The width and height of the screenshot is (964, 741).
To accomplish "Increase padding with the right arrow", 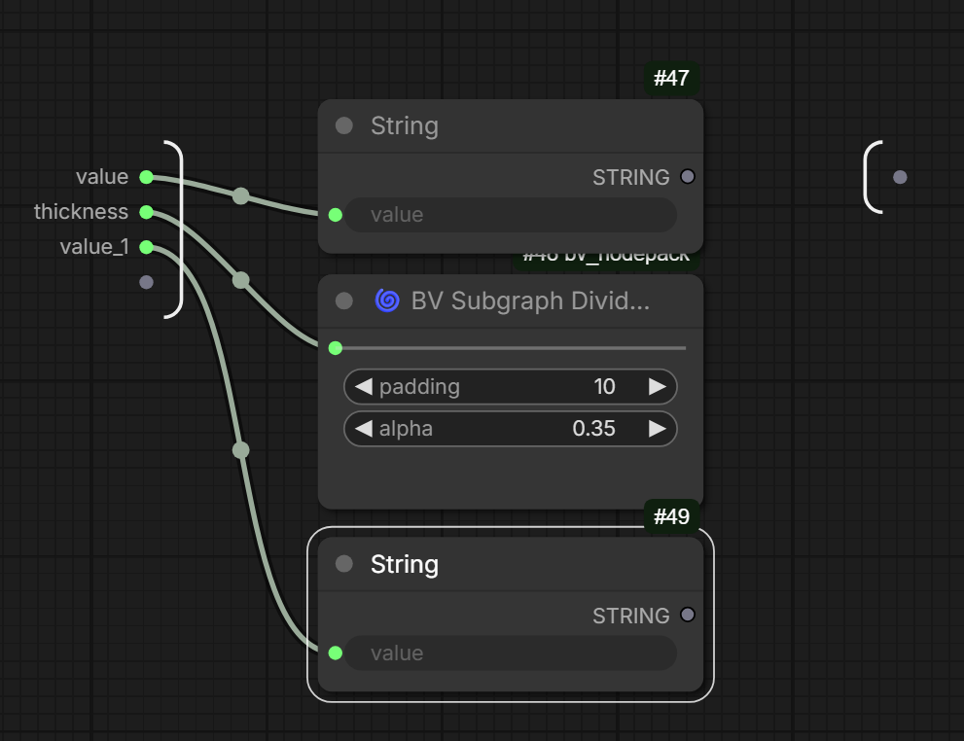I will click(658, 386).
